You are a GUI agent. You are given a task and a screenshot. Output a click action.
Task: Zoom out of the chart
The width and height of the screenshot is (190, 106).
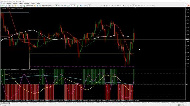pos(65,6)
